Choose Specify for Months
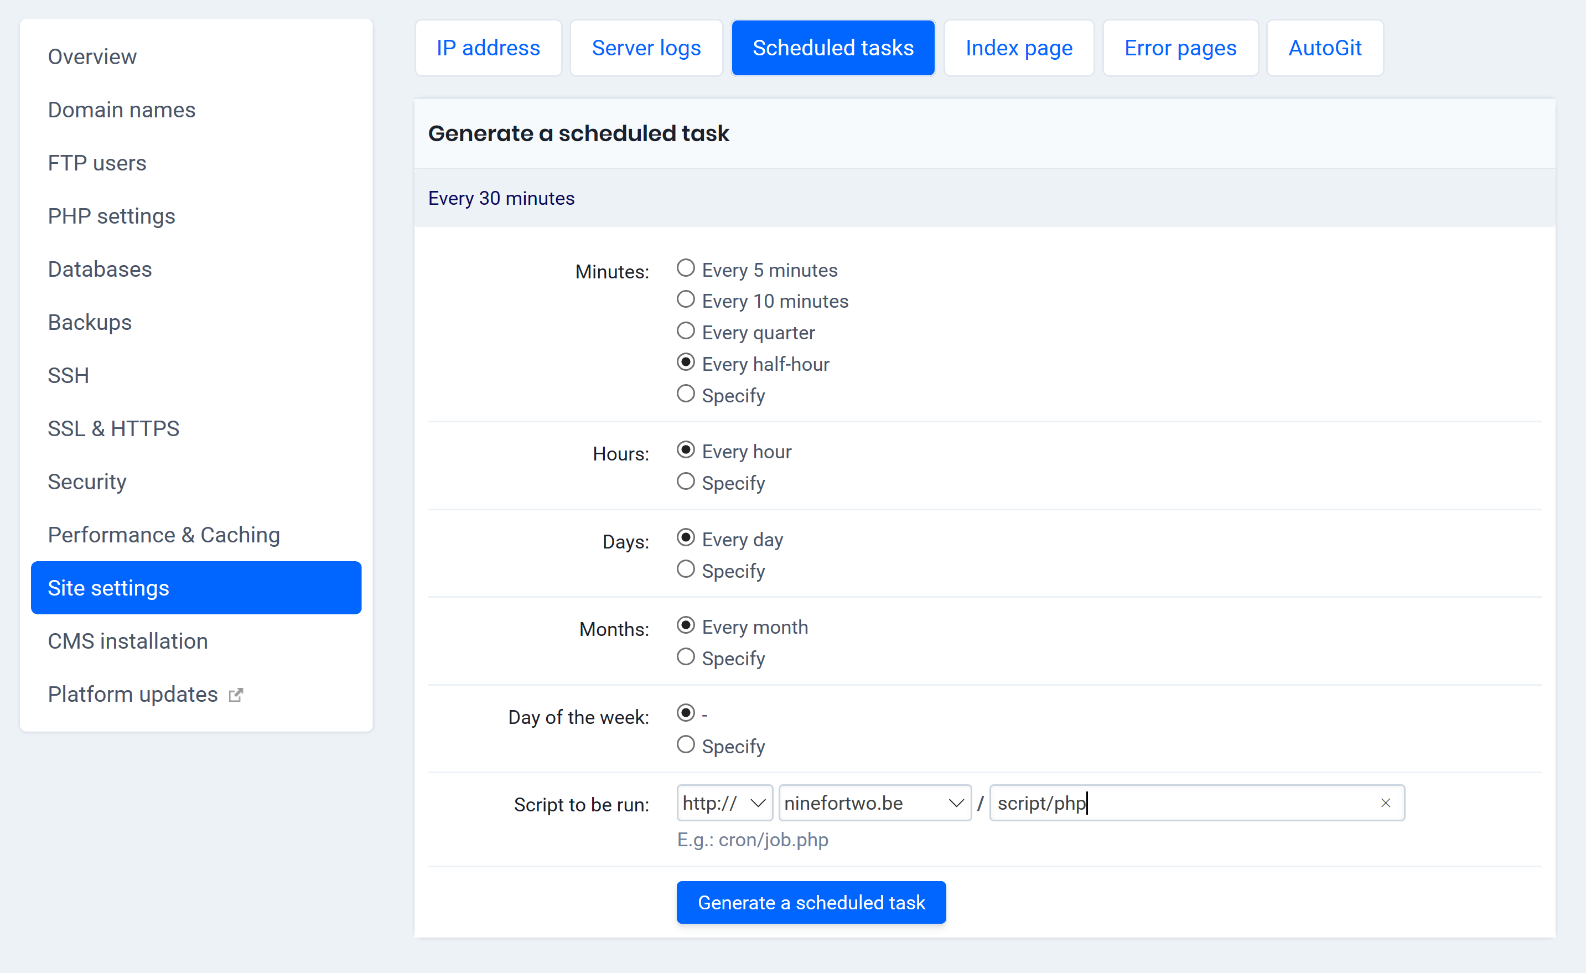The image size is (1586, 973). [x=686, y=657]
